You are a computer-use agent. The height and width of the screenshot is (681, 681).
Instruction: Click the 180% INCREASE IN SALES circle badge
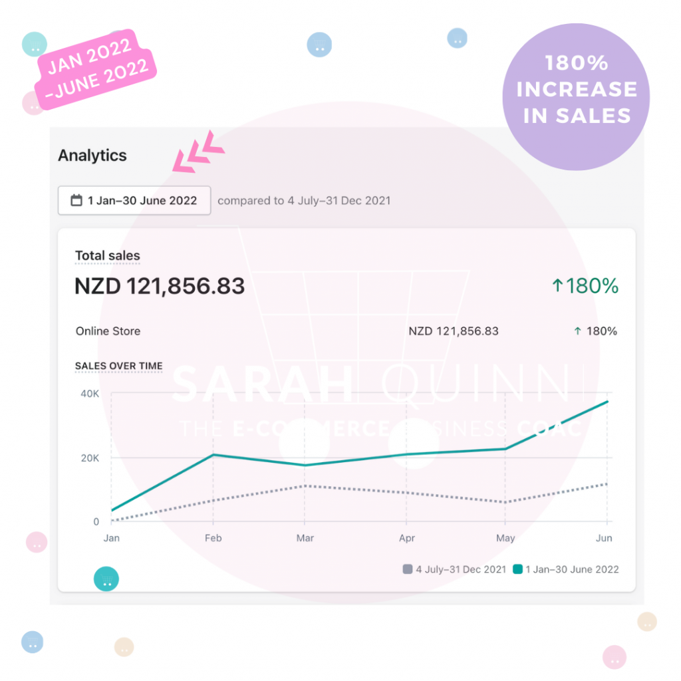coord(576,97)
